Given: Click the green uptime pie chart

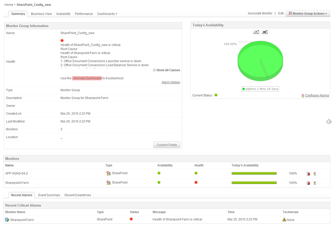Looking at the screenshot, I should point(260,61).
